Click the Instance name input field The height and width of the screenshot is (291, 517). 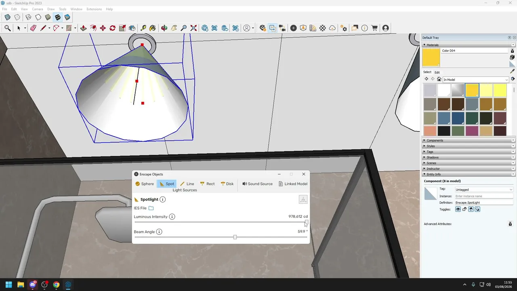pyautogui.click(x=483, y=196)
